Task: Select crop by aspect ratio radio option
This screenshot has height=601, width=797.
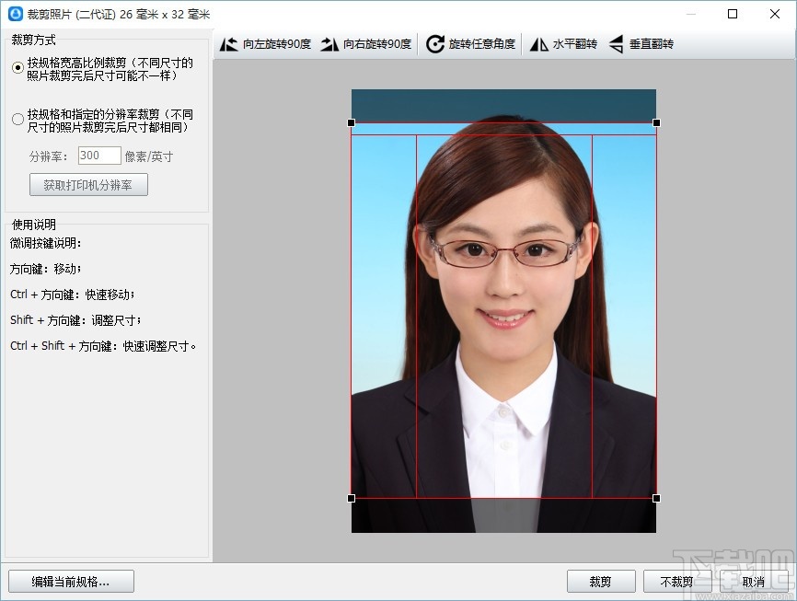Action: pos(17,67)
